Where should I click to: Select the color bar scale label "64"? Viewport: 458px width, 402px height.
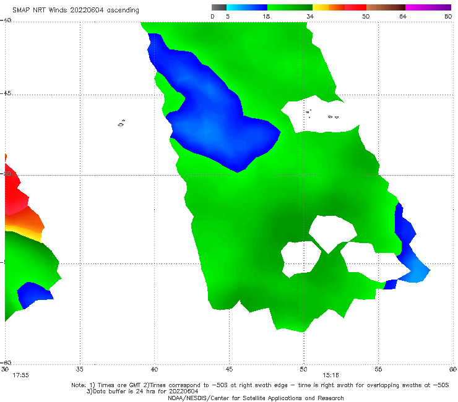coord(403,17)
